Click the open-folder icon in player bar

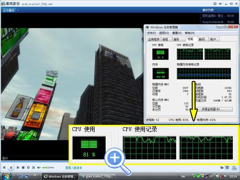[x=222, y=168]
